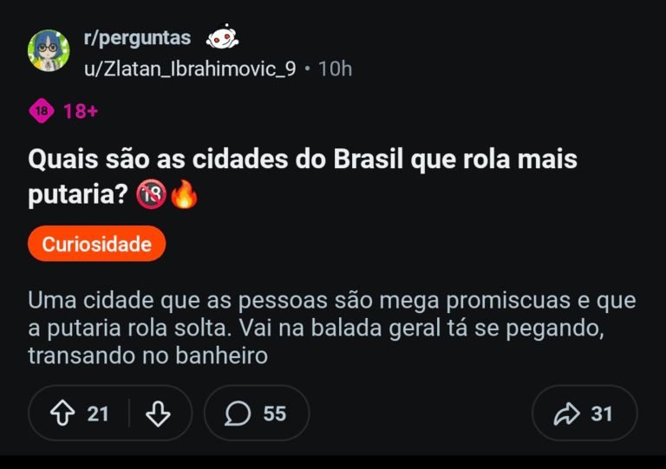The width and height of the screenshot is (666, 469).
Task: Click the pink 18+ diamond badge icon
Action: point(41,110)
